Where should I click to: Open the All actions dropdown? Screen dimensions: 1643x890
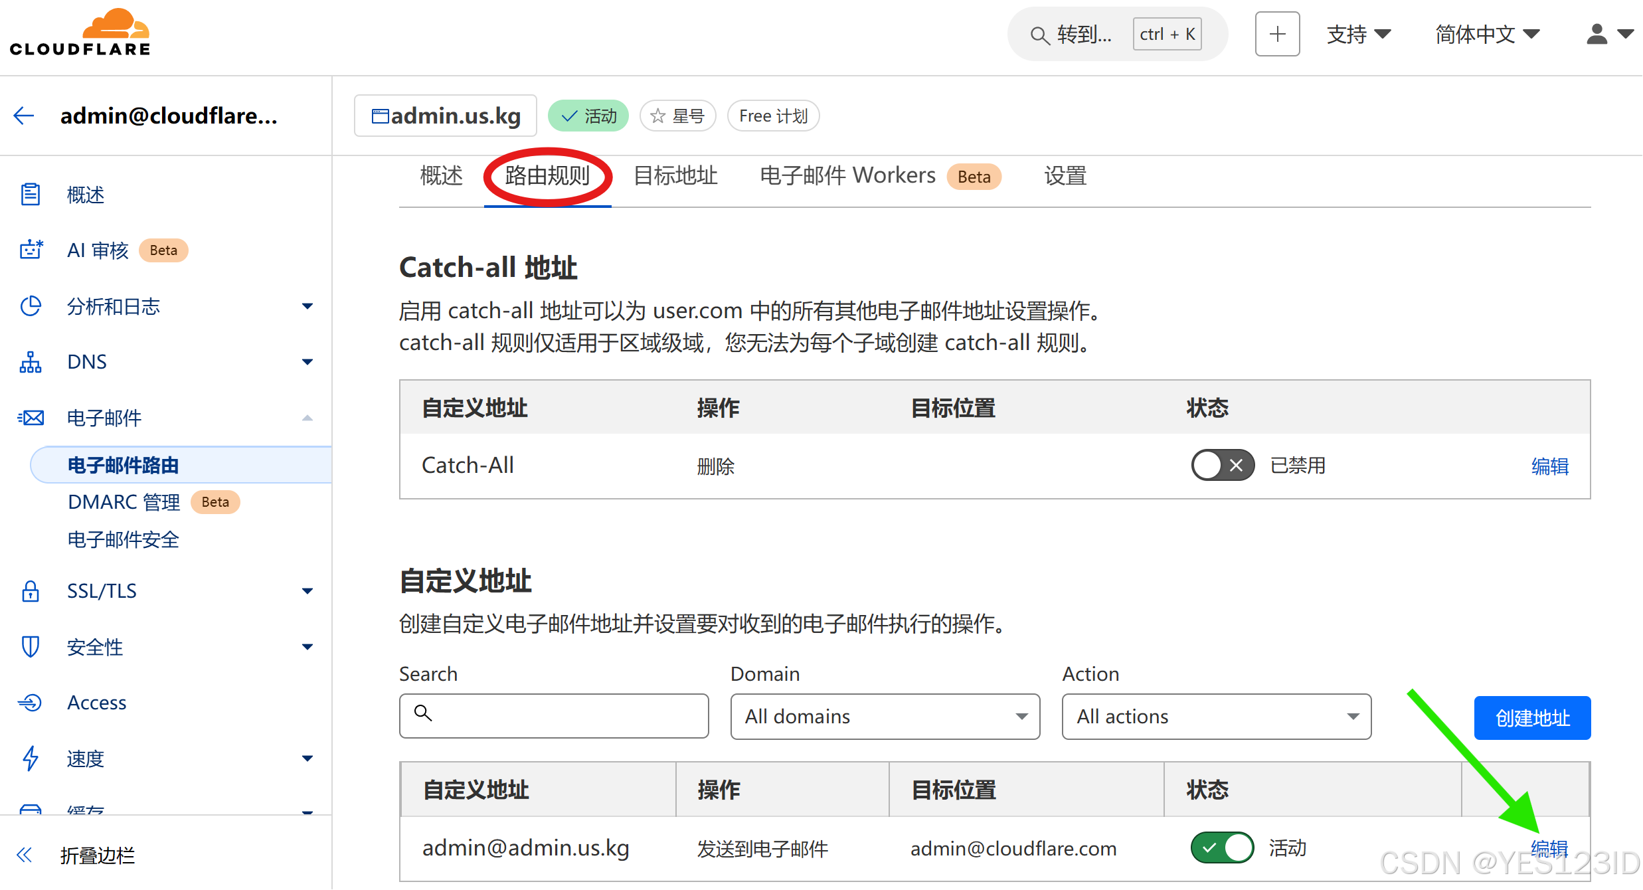tap(1216, 717)
